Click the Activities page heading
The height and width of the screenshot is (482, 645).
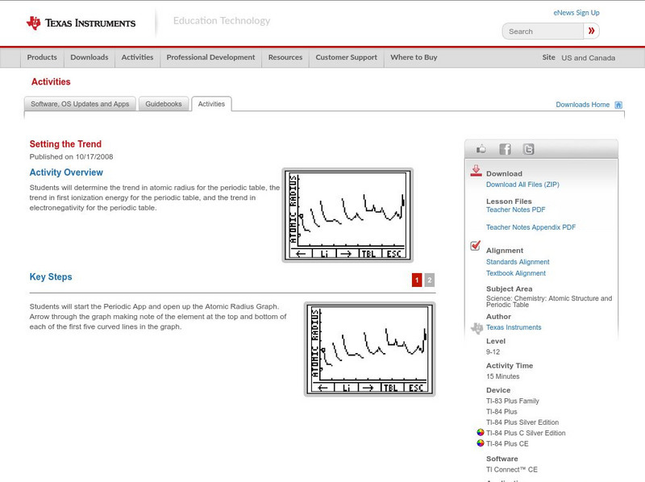[x=51, y=82]
